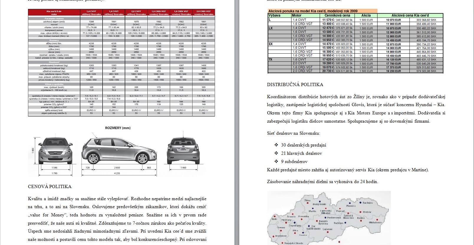Click the '1 460' dimension under rear view

click(x=183, y=167)
